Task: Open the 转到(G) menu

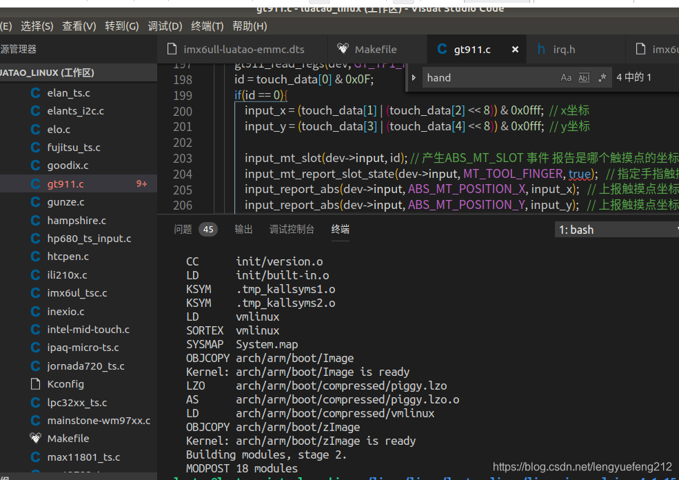Action: [122, 26]
